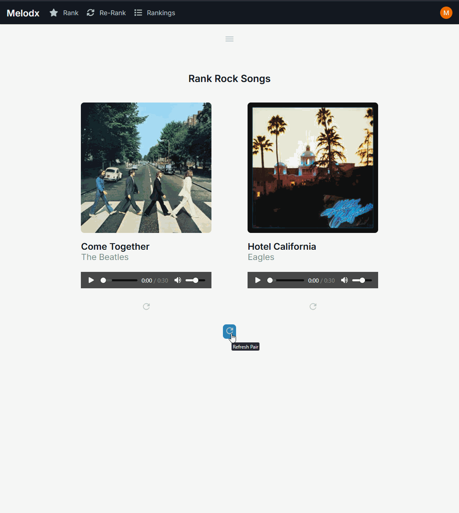The width and height of the screenshot is (459, 513).
Task: Mute the Hotel California player volume
Action: pyautogui.click(x=344, y=280)
